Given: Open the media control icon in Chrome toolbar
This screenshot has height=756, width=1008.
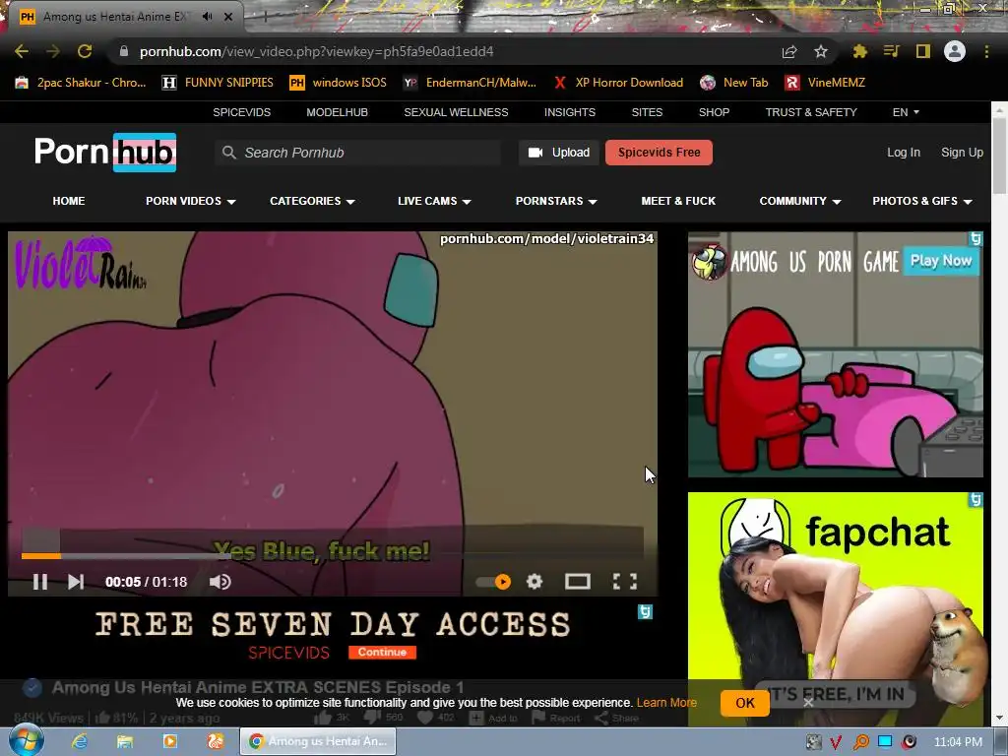Looking at the screenshot, I should (x=891, y=51).
